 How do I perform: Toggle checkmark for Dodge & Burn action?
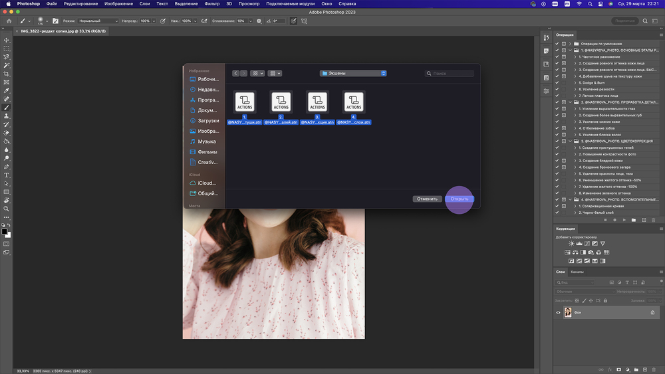coord(557,83)
